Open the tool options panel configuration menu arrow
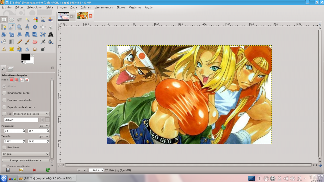The image size is (324, 182). (53, 68)
